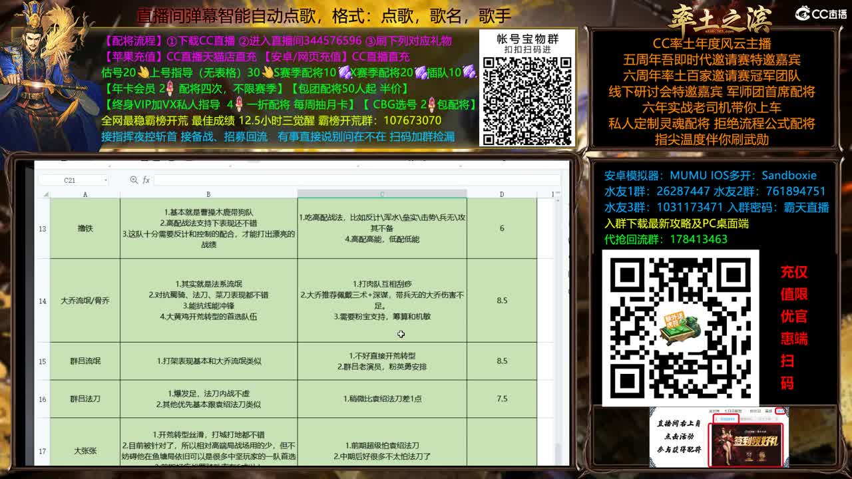This screenshot has height=479, width=852.
Task: Click the cell starting 1.爆发足，法刀内战不虚
Action: pyautogui.click(x=208, y=399)
